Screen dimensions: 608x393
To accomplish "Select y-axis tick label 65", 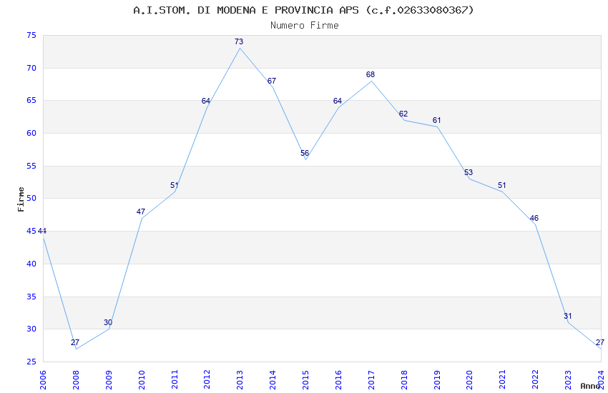I will [x=31, y=101].
